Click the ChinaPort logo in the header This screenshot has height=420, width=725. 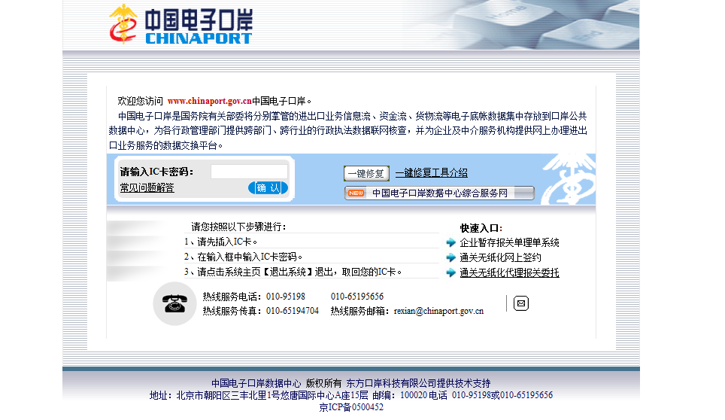coord(179,24)
